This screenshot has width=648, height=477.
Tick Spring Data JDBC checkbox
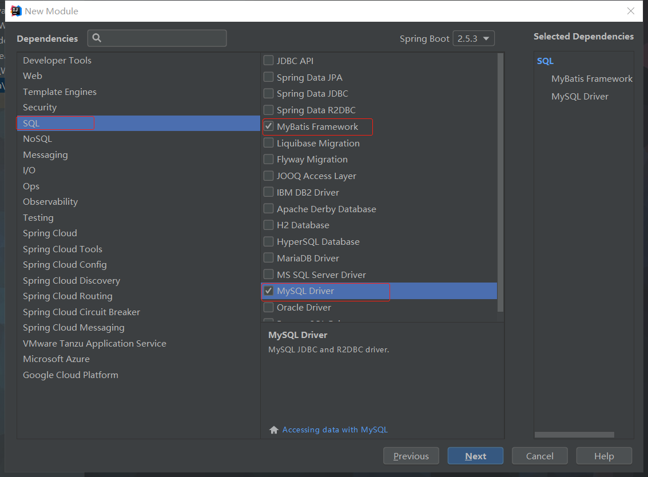pos(269,93)
